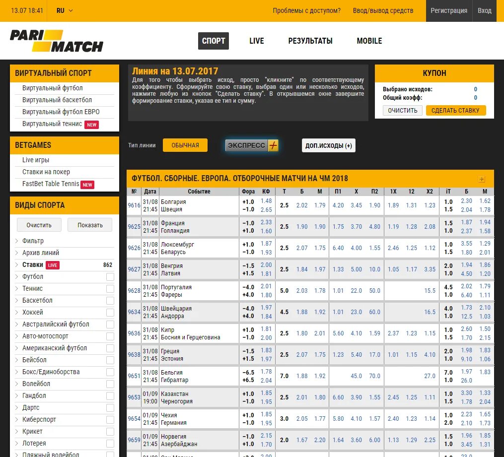Tick the Теннис checkbox
504x457 pixels.
click(x=110, y=289)
